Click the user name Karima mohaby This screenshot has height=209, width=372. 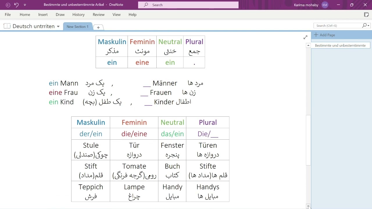(x=306, y=5)
